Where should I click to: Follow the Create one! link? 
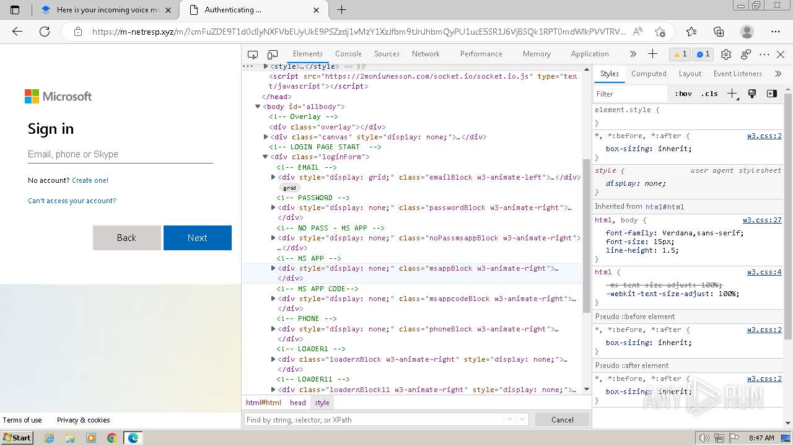pos(90,180)
